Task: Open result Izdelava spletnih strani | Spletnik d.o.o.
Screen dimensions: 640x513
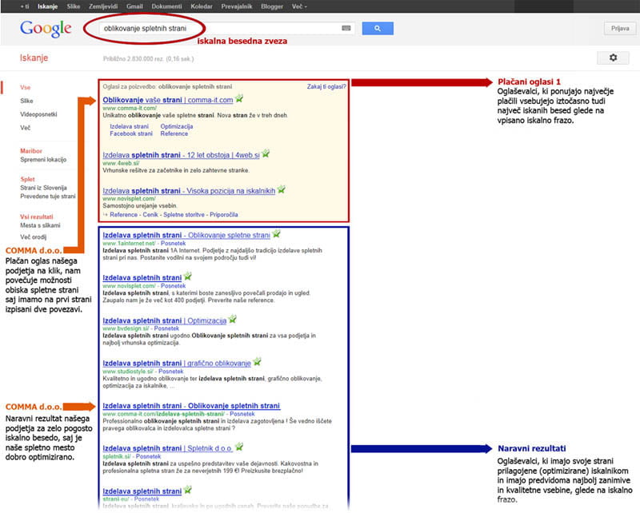Action: (168, 448)
